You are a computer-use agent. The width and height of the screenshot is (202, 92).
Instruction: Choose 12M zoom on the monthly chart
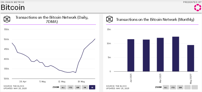tap(180, 87)
